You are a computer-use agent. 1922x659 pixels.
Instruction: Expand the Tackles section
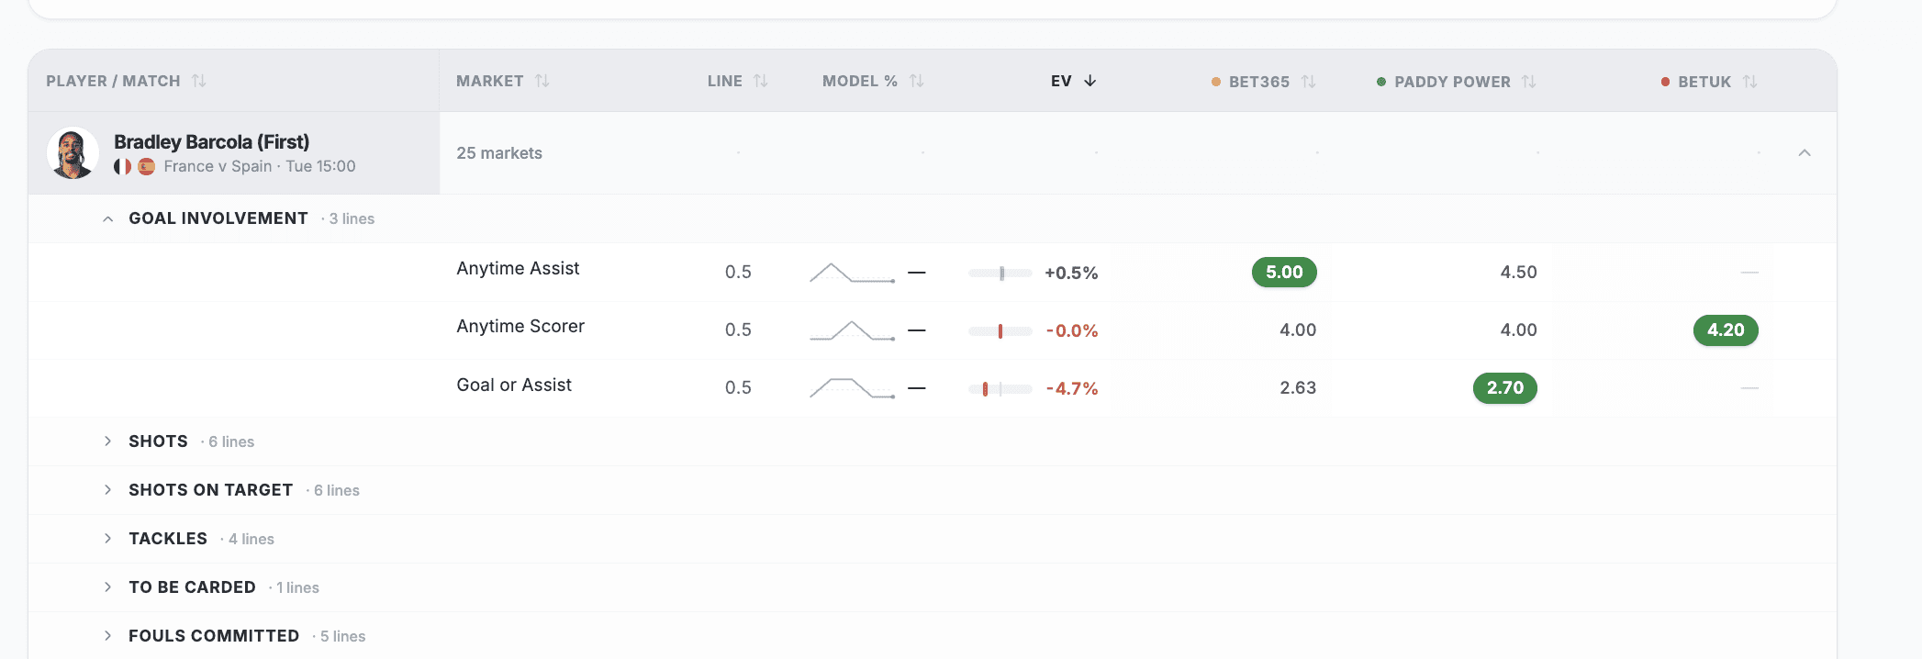coord(107,539)
